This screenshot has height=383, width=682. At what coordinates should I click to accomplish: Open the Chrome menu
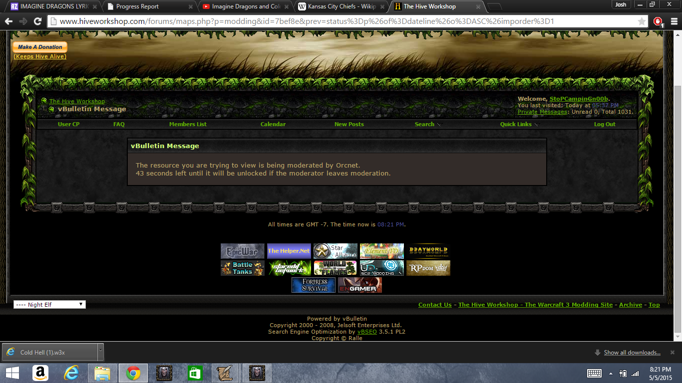674,21
